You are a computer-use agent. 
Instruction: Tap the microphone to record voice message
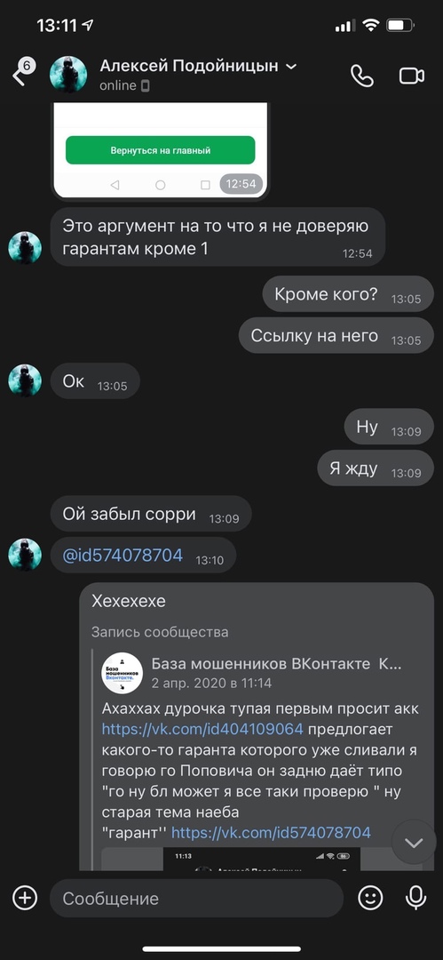[416, 898]
